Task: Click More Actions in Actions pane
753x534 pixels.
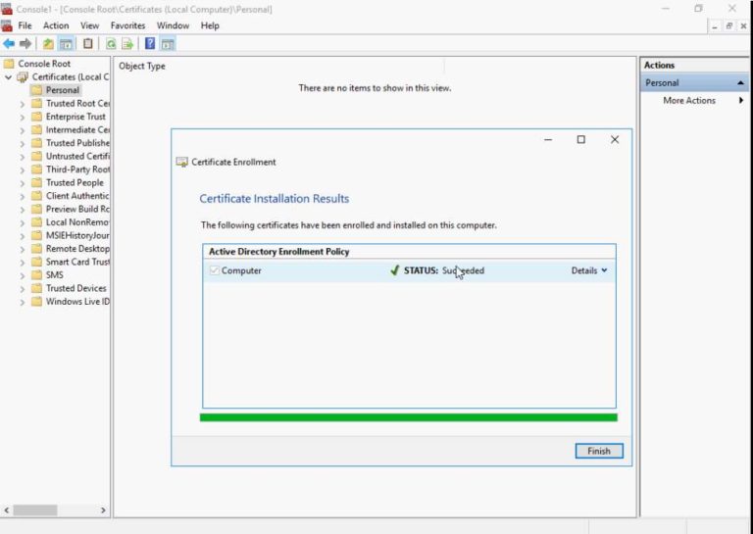Action: tap(689, 100)
